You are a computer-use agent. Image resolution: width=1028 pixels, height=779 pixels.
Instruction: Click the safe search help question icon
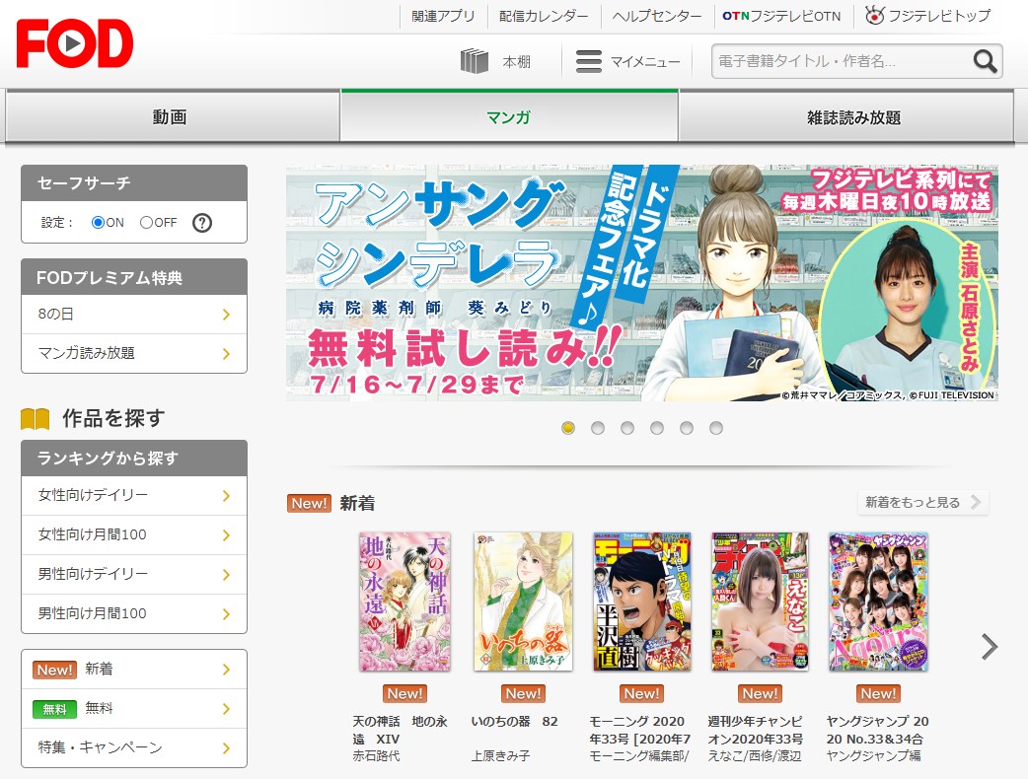202,223
